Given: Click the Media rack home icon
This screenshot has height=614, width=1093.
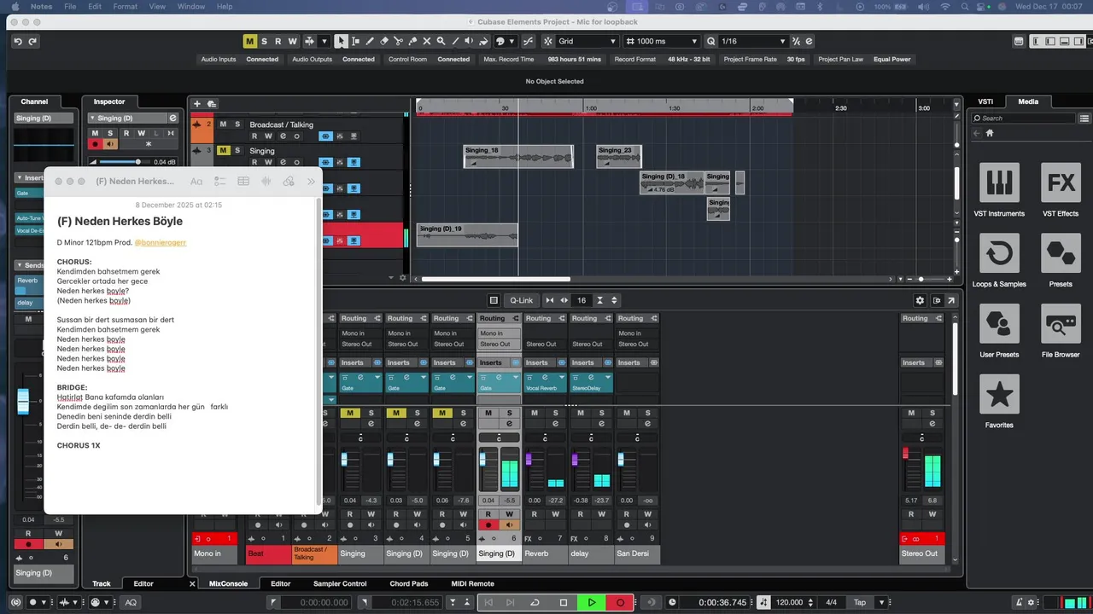Looking at the screenshot, I should tap(990, 133).
